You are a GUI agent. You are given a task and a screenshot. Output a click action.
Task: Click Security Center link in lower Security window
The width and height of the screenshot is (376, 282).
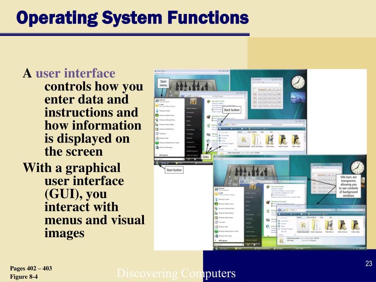[x=278, y=187]
